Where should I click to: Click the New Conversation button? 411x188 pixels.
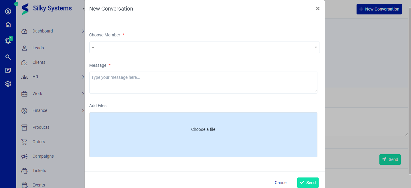[379, 9]
